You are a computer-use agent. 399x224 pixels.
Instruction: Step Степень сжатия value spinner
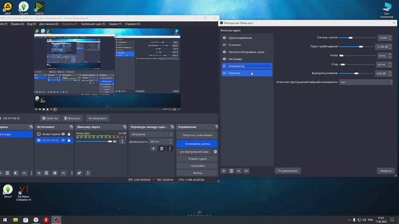pyautogui.click(x=390, y=37)
